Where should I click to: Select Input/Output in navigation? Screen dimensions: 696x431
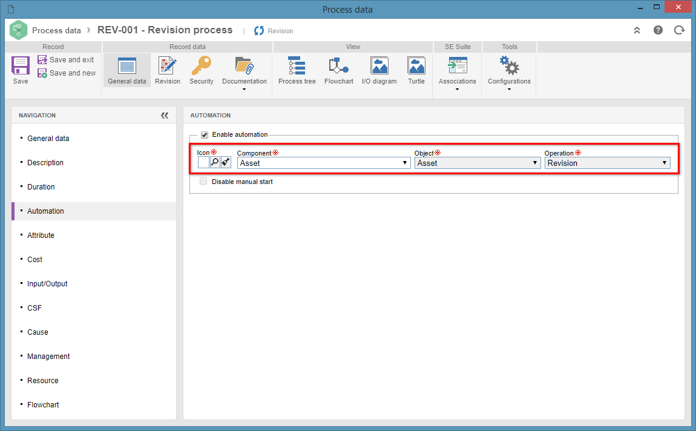tap(47, 284)
